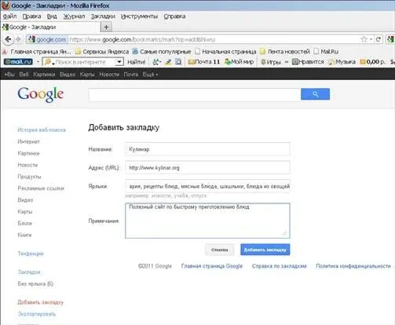The width and height of the screenshot is (395, 325).
Task: Click Интернет in the left sidebar
Action: point(28,141)
